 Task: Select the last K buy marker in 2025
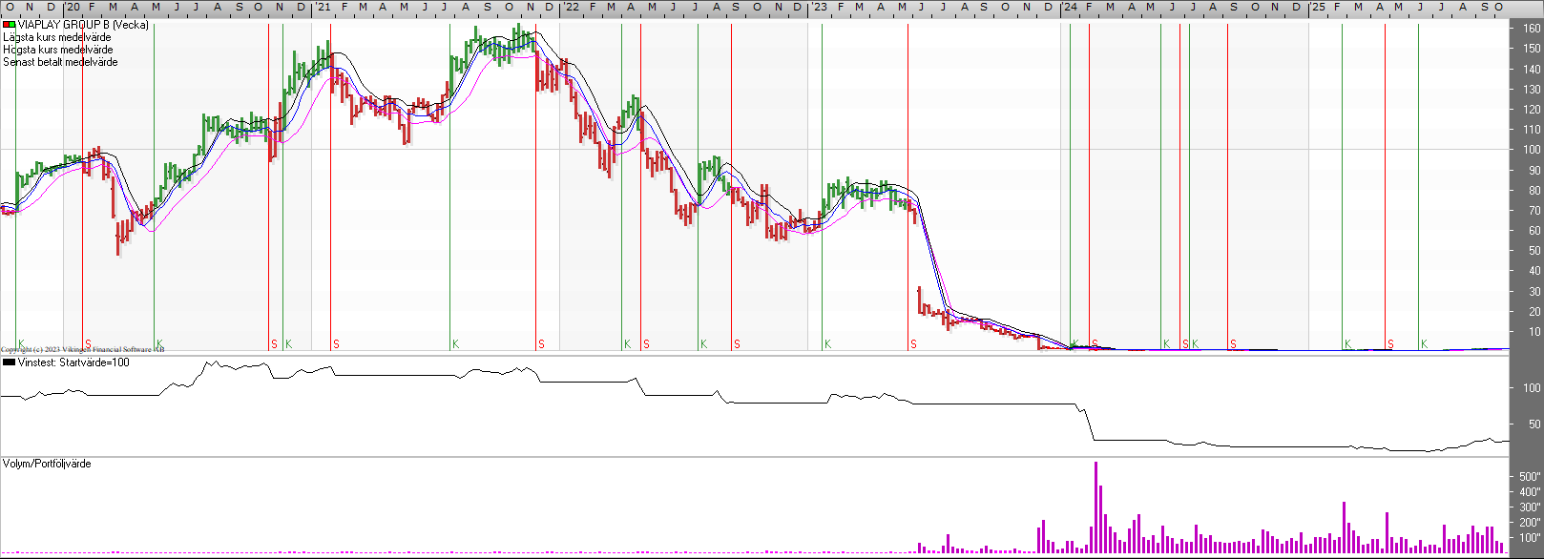tap(1424, 344)
